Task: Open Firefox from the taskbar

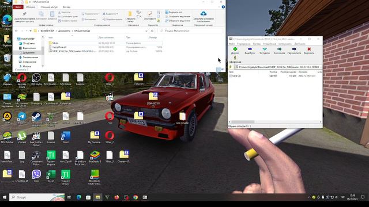Action: pos(116,197)
